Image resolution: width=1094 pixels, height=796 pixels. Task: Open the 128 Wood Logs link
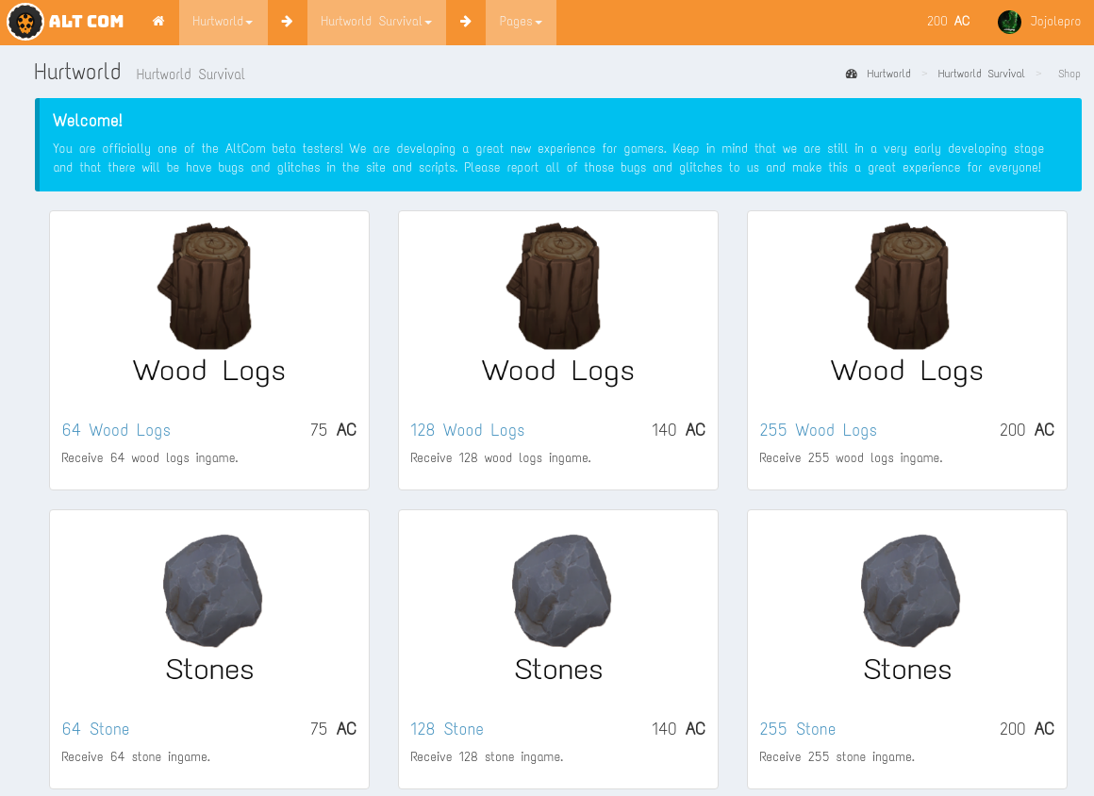point(467,430)
